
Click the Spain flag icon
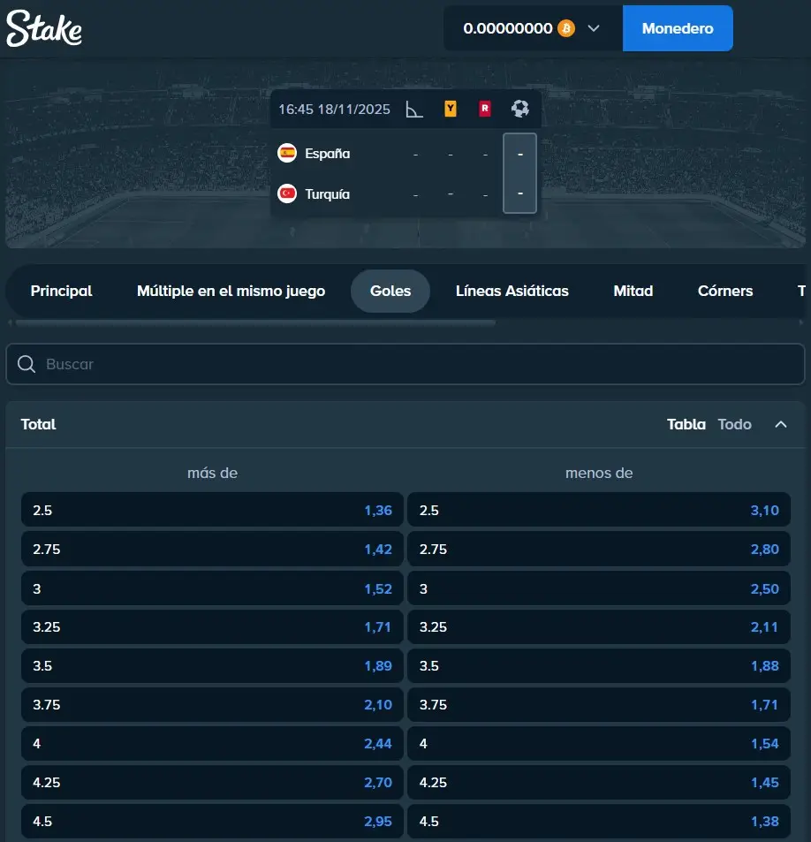pyautogui.click(x=287, y=153)
